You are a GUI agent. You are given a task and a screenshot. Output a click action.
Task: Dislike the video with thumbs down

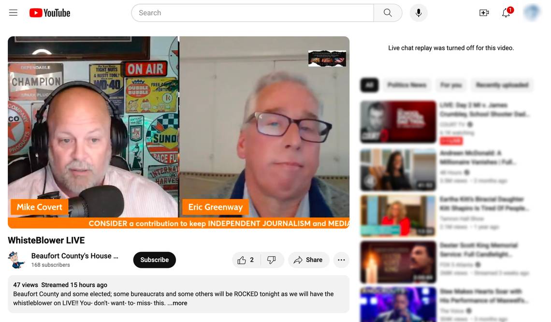point(272,260)
